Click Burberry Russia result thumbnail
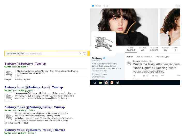Viewport: 186px width, 139px height. (9, 117)
